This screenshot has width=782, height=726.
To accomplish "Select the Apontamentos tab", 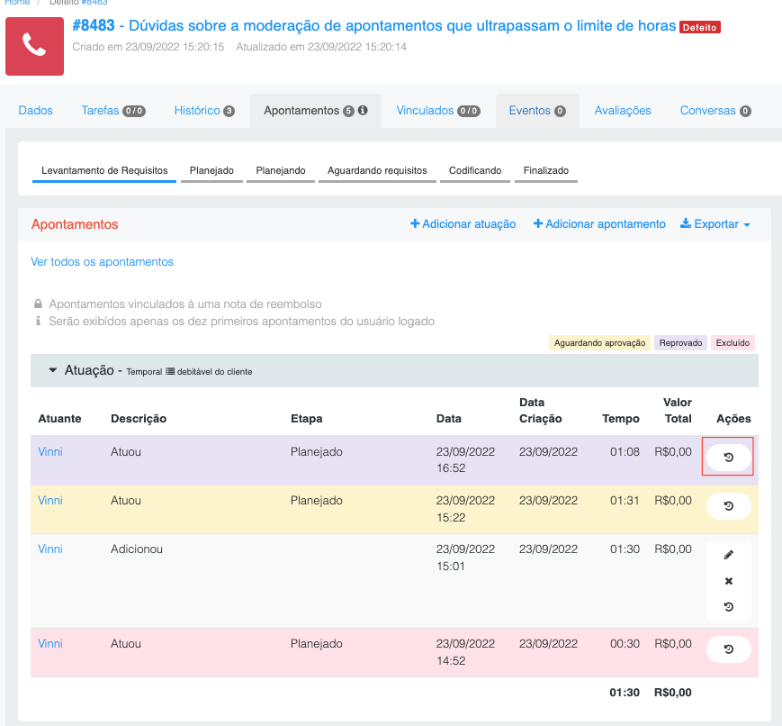I will click(316, 111).
